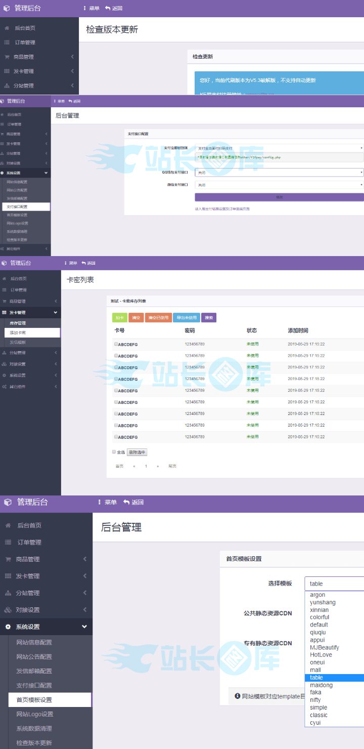Image resolution: width=364 pixels, height=749 pixels.
Task: Tick the 全选 select-all checkbox
Action: 114,451
